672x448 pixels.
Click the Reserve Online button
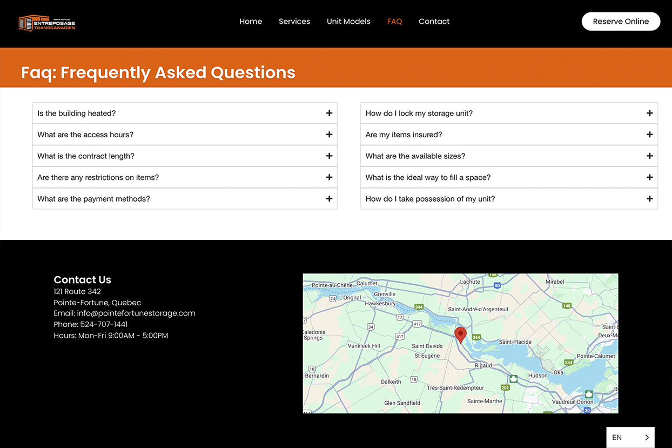621,21
